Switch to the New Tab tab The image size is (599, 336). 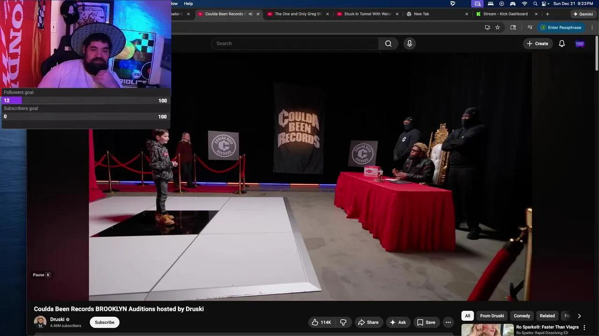pyautogui.click(x=437, y=14)
